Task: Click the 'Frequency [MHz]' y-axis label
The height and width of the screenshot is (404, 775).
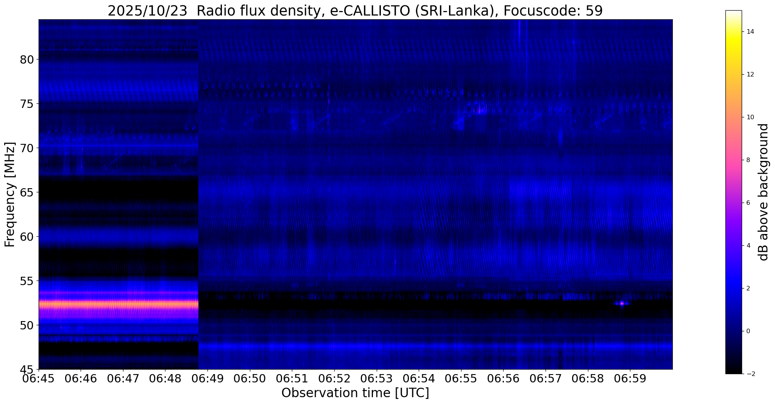Action: [x=10, y=194]
